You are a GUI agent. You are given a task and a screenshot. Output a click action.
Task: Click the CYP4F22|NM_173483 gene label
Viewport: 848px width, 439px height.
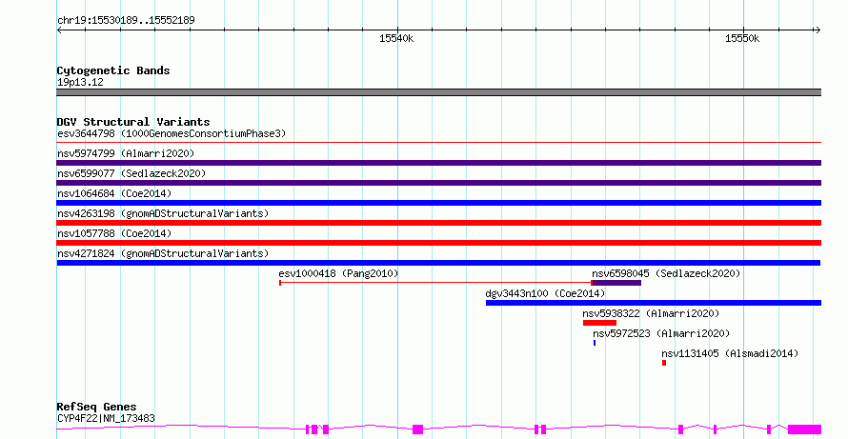[106, 418]
